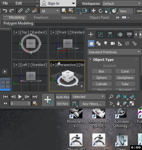
Task: Activate the Select and Place tool
Action: 114,11
